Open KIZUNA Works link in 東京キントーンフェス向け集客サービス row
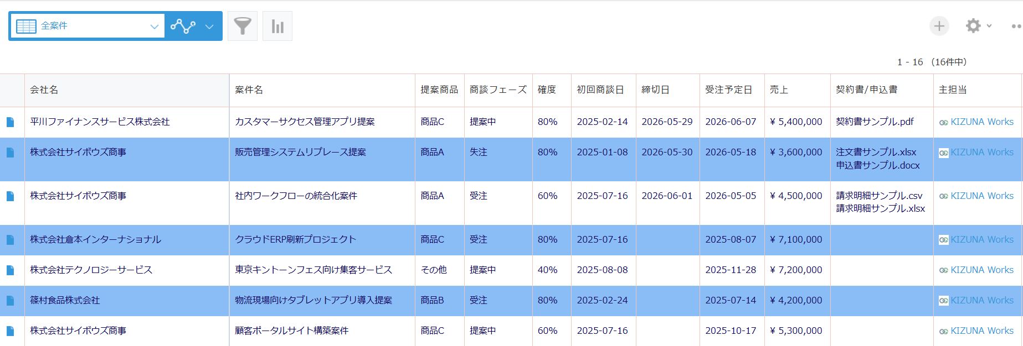Image resolution: width=1023 pixels, height=346 pixels. [x=981, y=270]
